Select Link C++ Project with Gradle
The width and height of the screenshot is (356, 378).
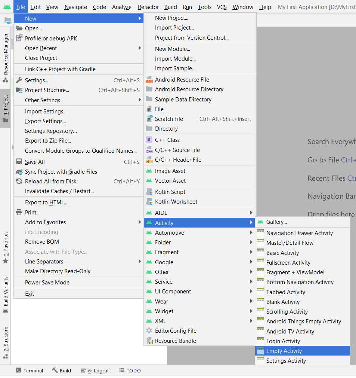78,69
